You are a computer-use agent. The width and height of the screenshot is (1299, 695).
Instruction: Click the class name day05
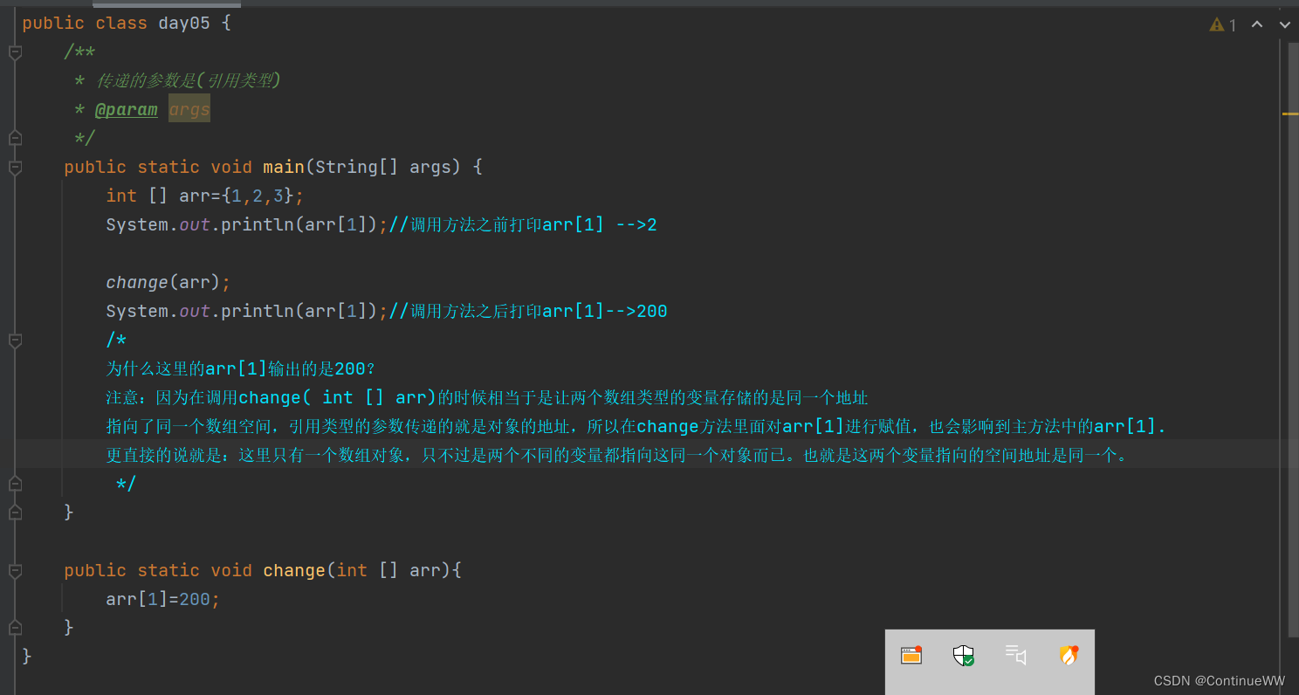[x=183, y=24]
